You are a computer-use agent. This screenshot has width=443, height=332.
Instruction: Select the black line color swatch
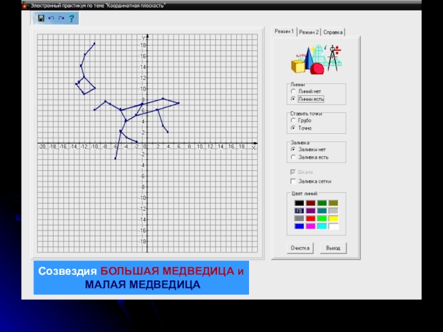point(300,203)
